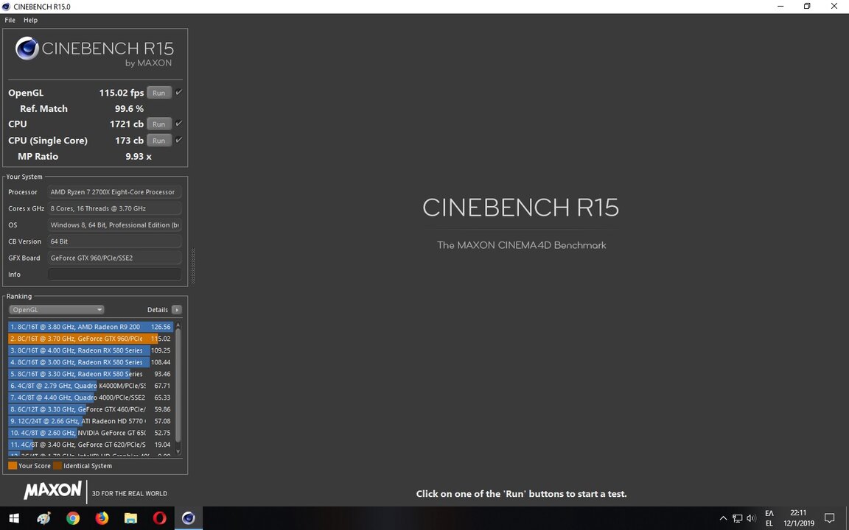Launch Opera browser from taskbar
Image resolution: width=849 pixels, height=530 pixels.
pyautogui.click(x=160, y=518)
